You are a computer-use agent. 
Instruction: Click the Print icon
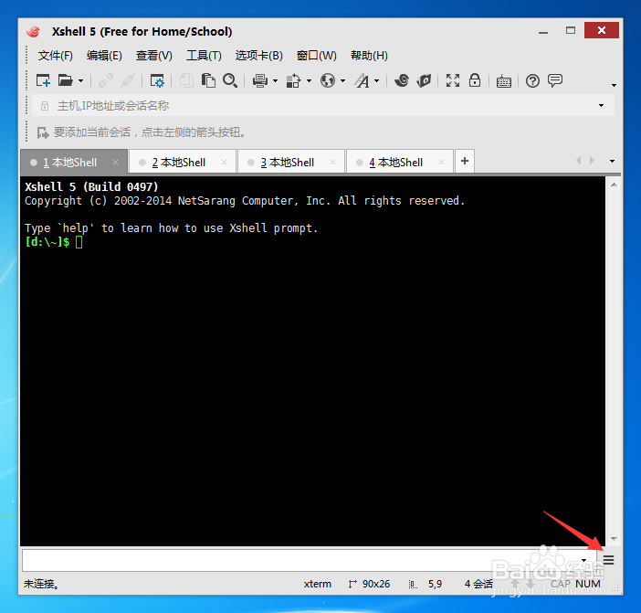pos(260,81)
